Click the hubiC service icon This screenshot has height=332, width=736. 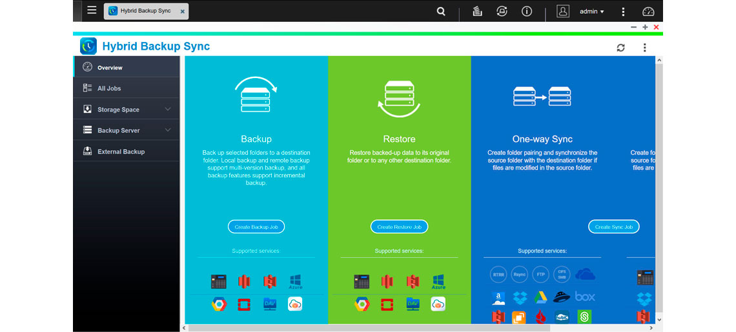(562, 317)
